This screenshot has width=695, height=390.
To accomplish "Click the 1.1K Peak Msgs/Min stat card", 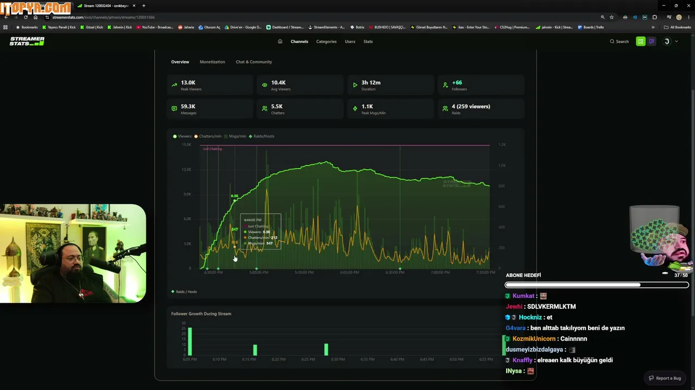I will 391,109.
